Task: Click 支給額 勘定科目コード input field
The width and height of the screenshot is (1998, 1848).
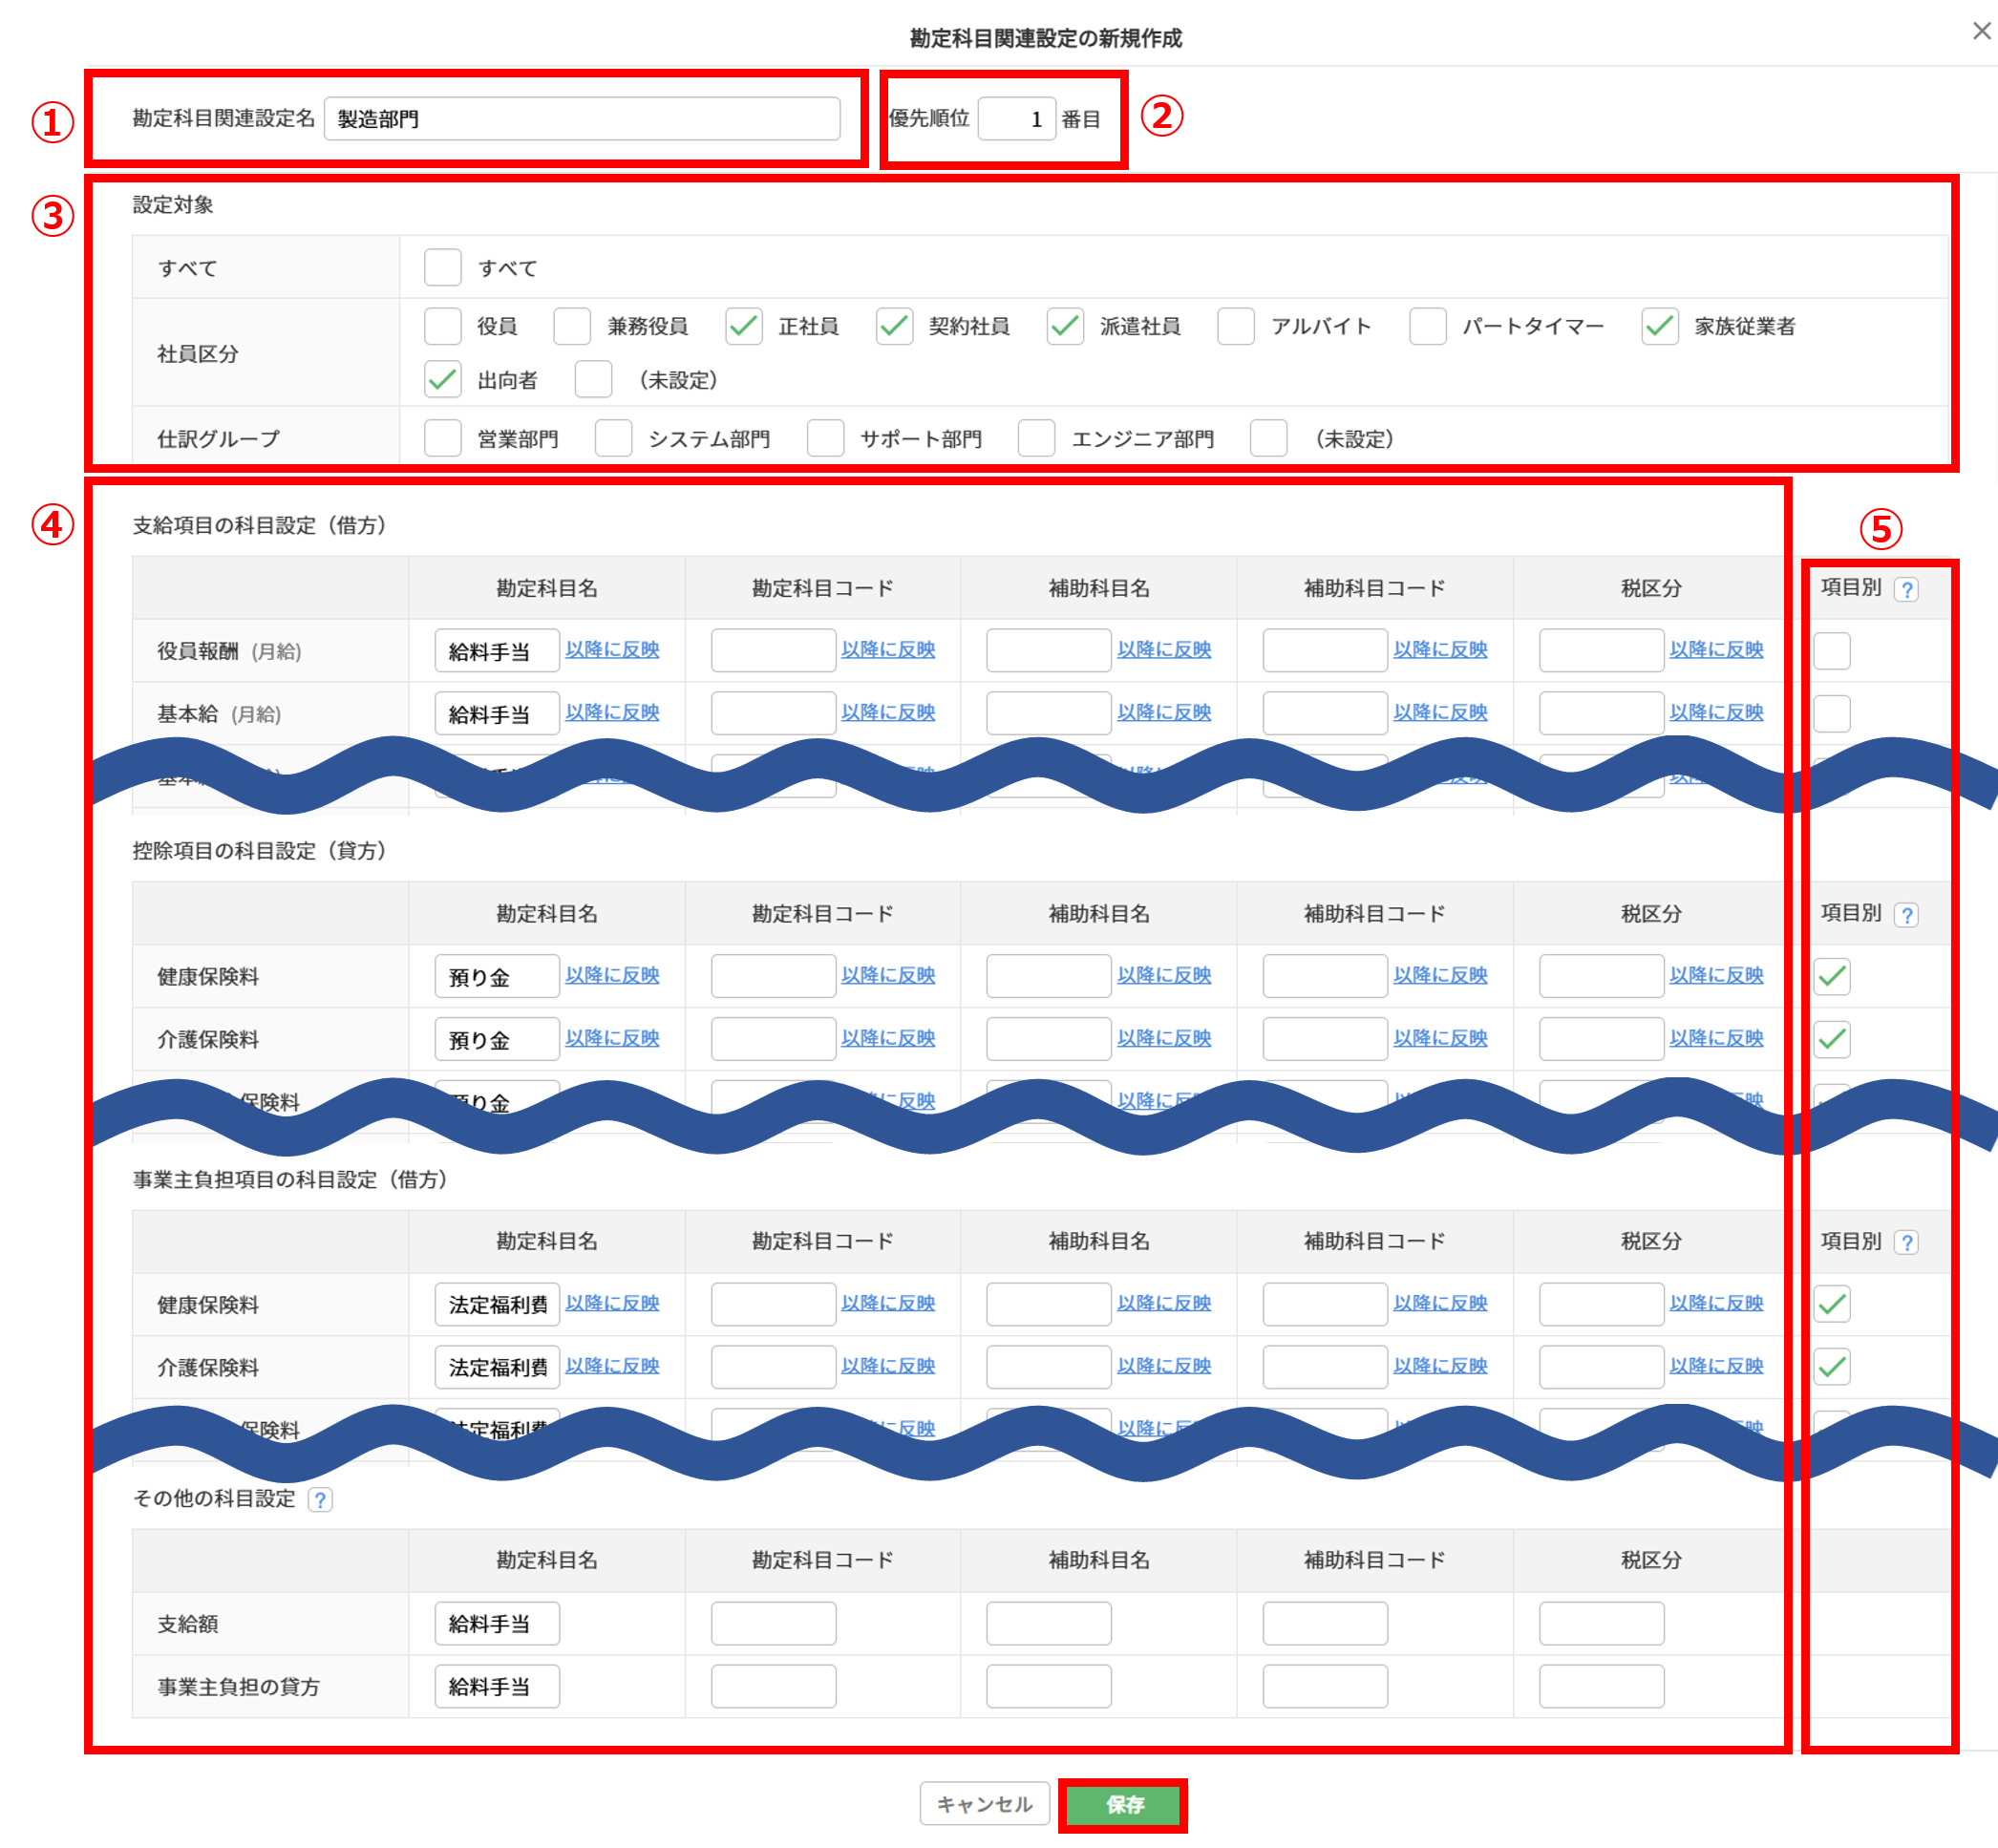Action: click(773, 1623)
